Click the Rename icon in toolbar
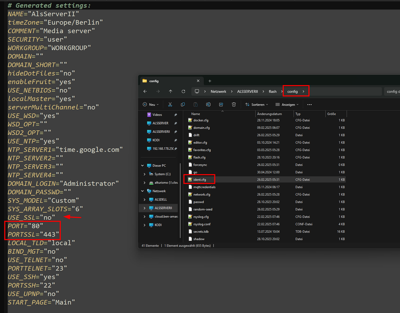This screenshot has width=400, height=313. 208,104
